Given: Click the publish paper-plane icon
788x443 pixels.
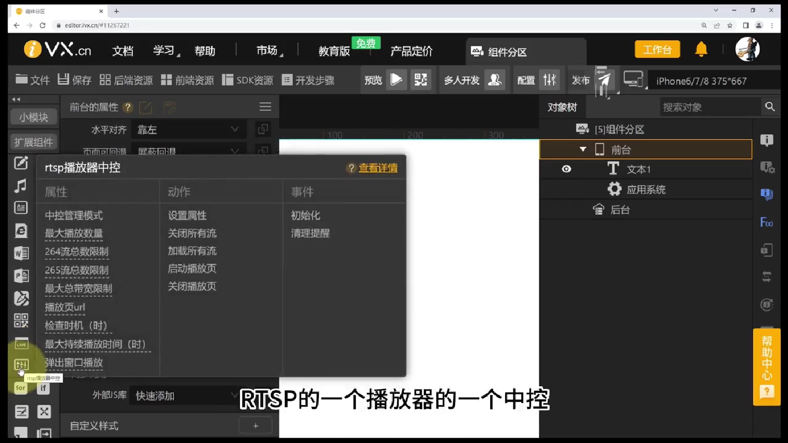Looking at the screenshot, I should [x=604, y=80].
